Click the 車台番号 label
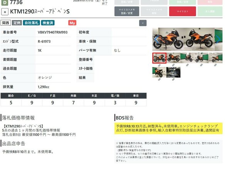 click(x=10, y=32)
